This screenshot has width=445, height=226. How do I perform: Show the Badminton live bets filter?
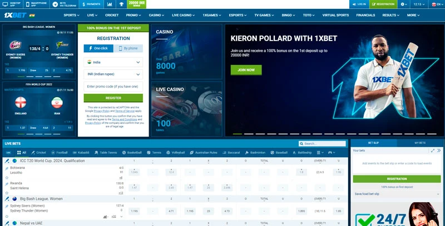pyautogui.click(x=255, y=152)
